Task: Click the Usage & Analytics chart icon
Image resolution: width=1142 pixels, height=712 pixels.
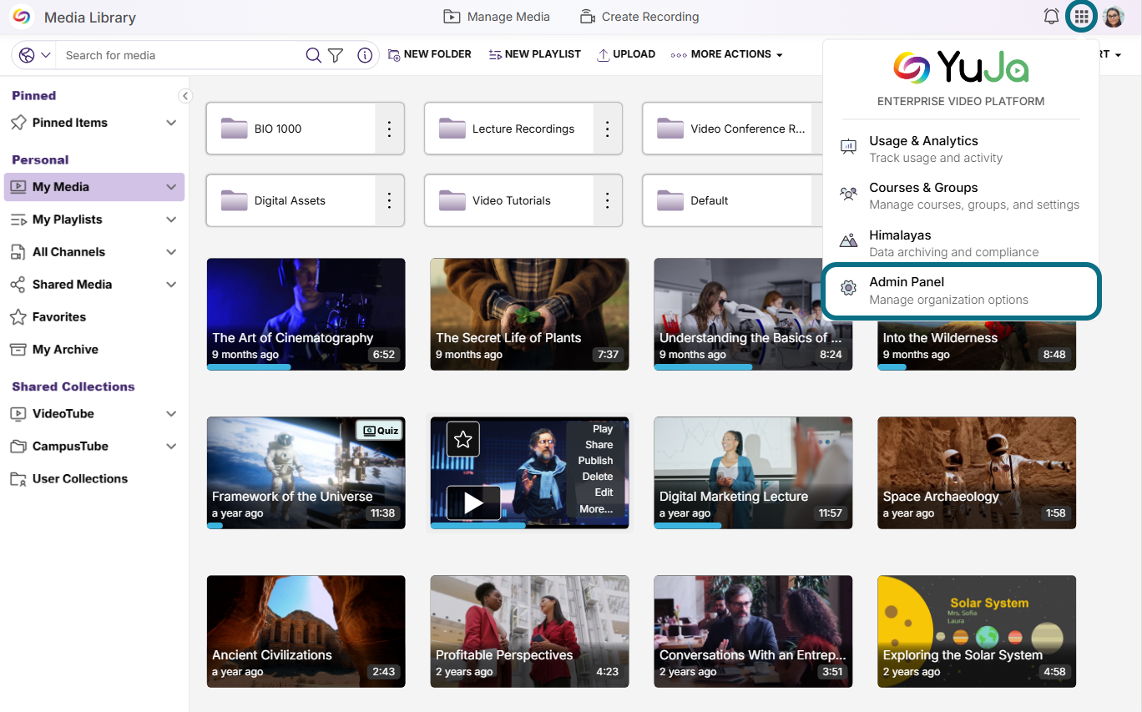Action: click(x=849, y=147)
